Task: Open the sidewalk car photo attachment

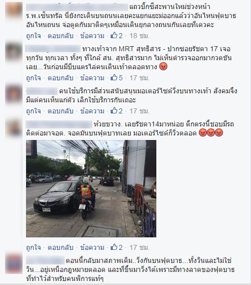Action: tap(91, 189)
